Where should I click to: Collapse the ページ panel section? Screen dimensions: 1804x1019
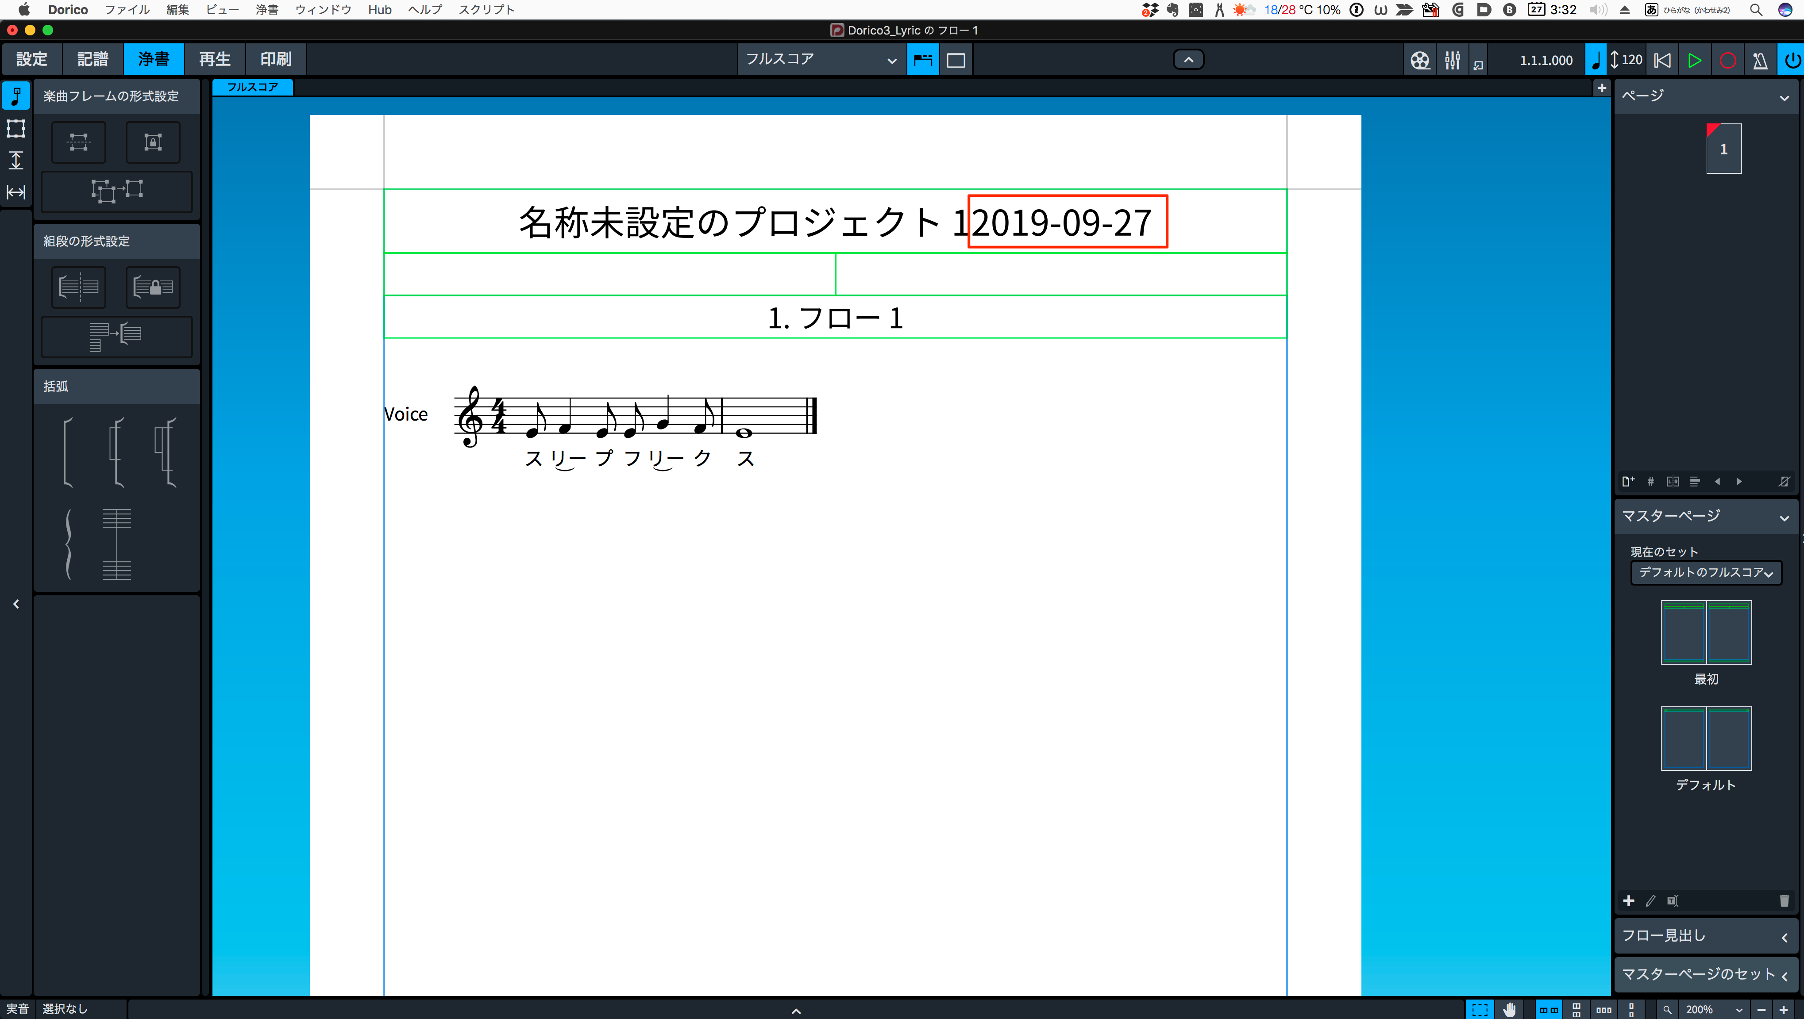click(x=1784, y=98)
